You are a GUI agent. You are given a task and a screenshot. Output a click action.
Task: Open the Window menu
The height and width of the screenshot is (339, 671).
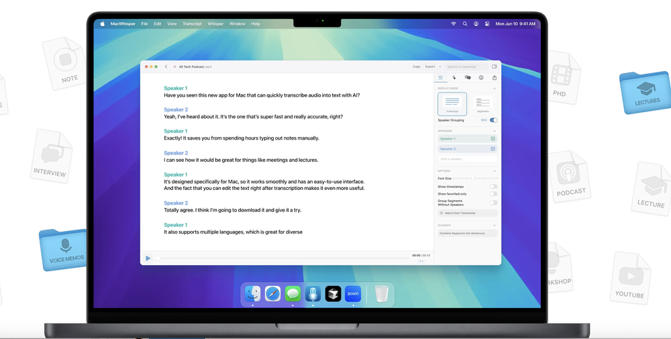237,24
